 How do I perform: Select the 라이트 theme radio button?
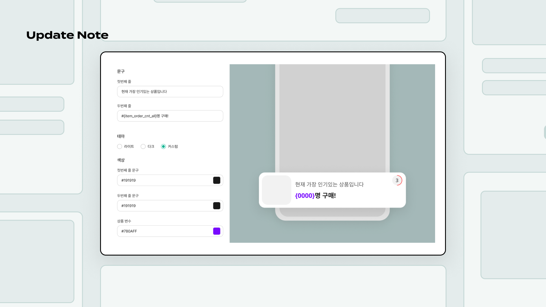click(120, 146)
